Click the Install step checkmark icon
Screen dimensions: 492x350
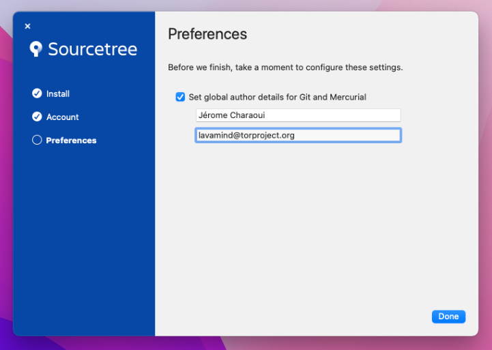[37, 93]
